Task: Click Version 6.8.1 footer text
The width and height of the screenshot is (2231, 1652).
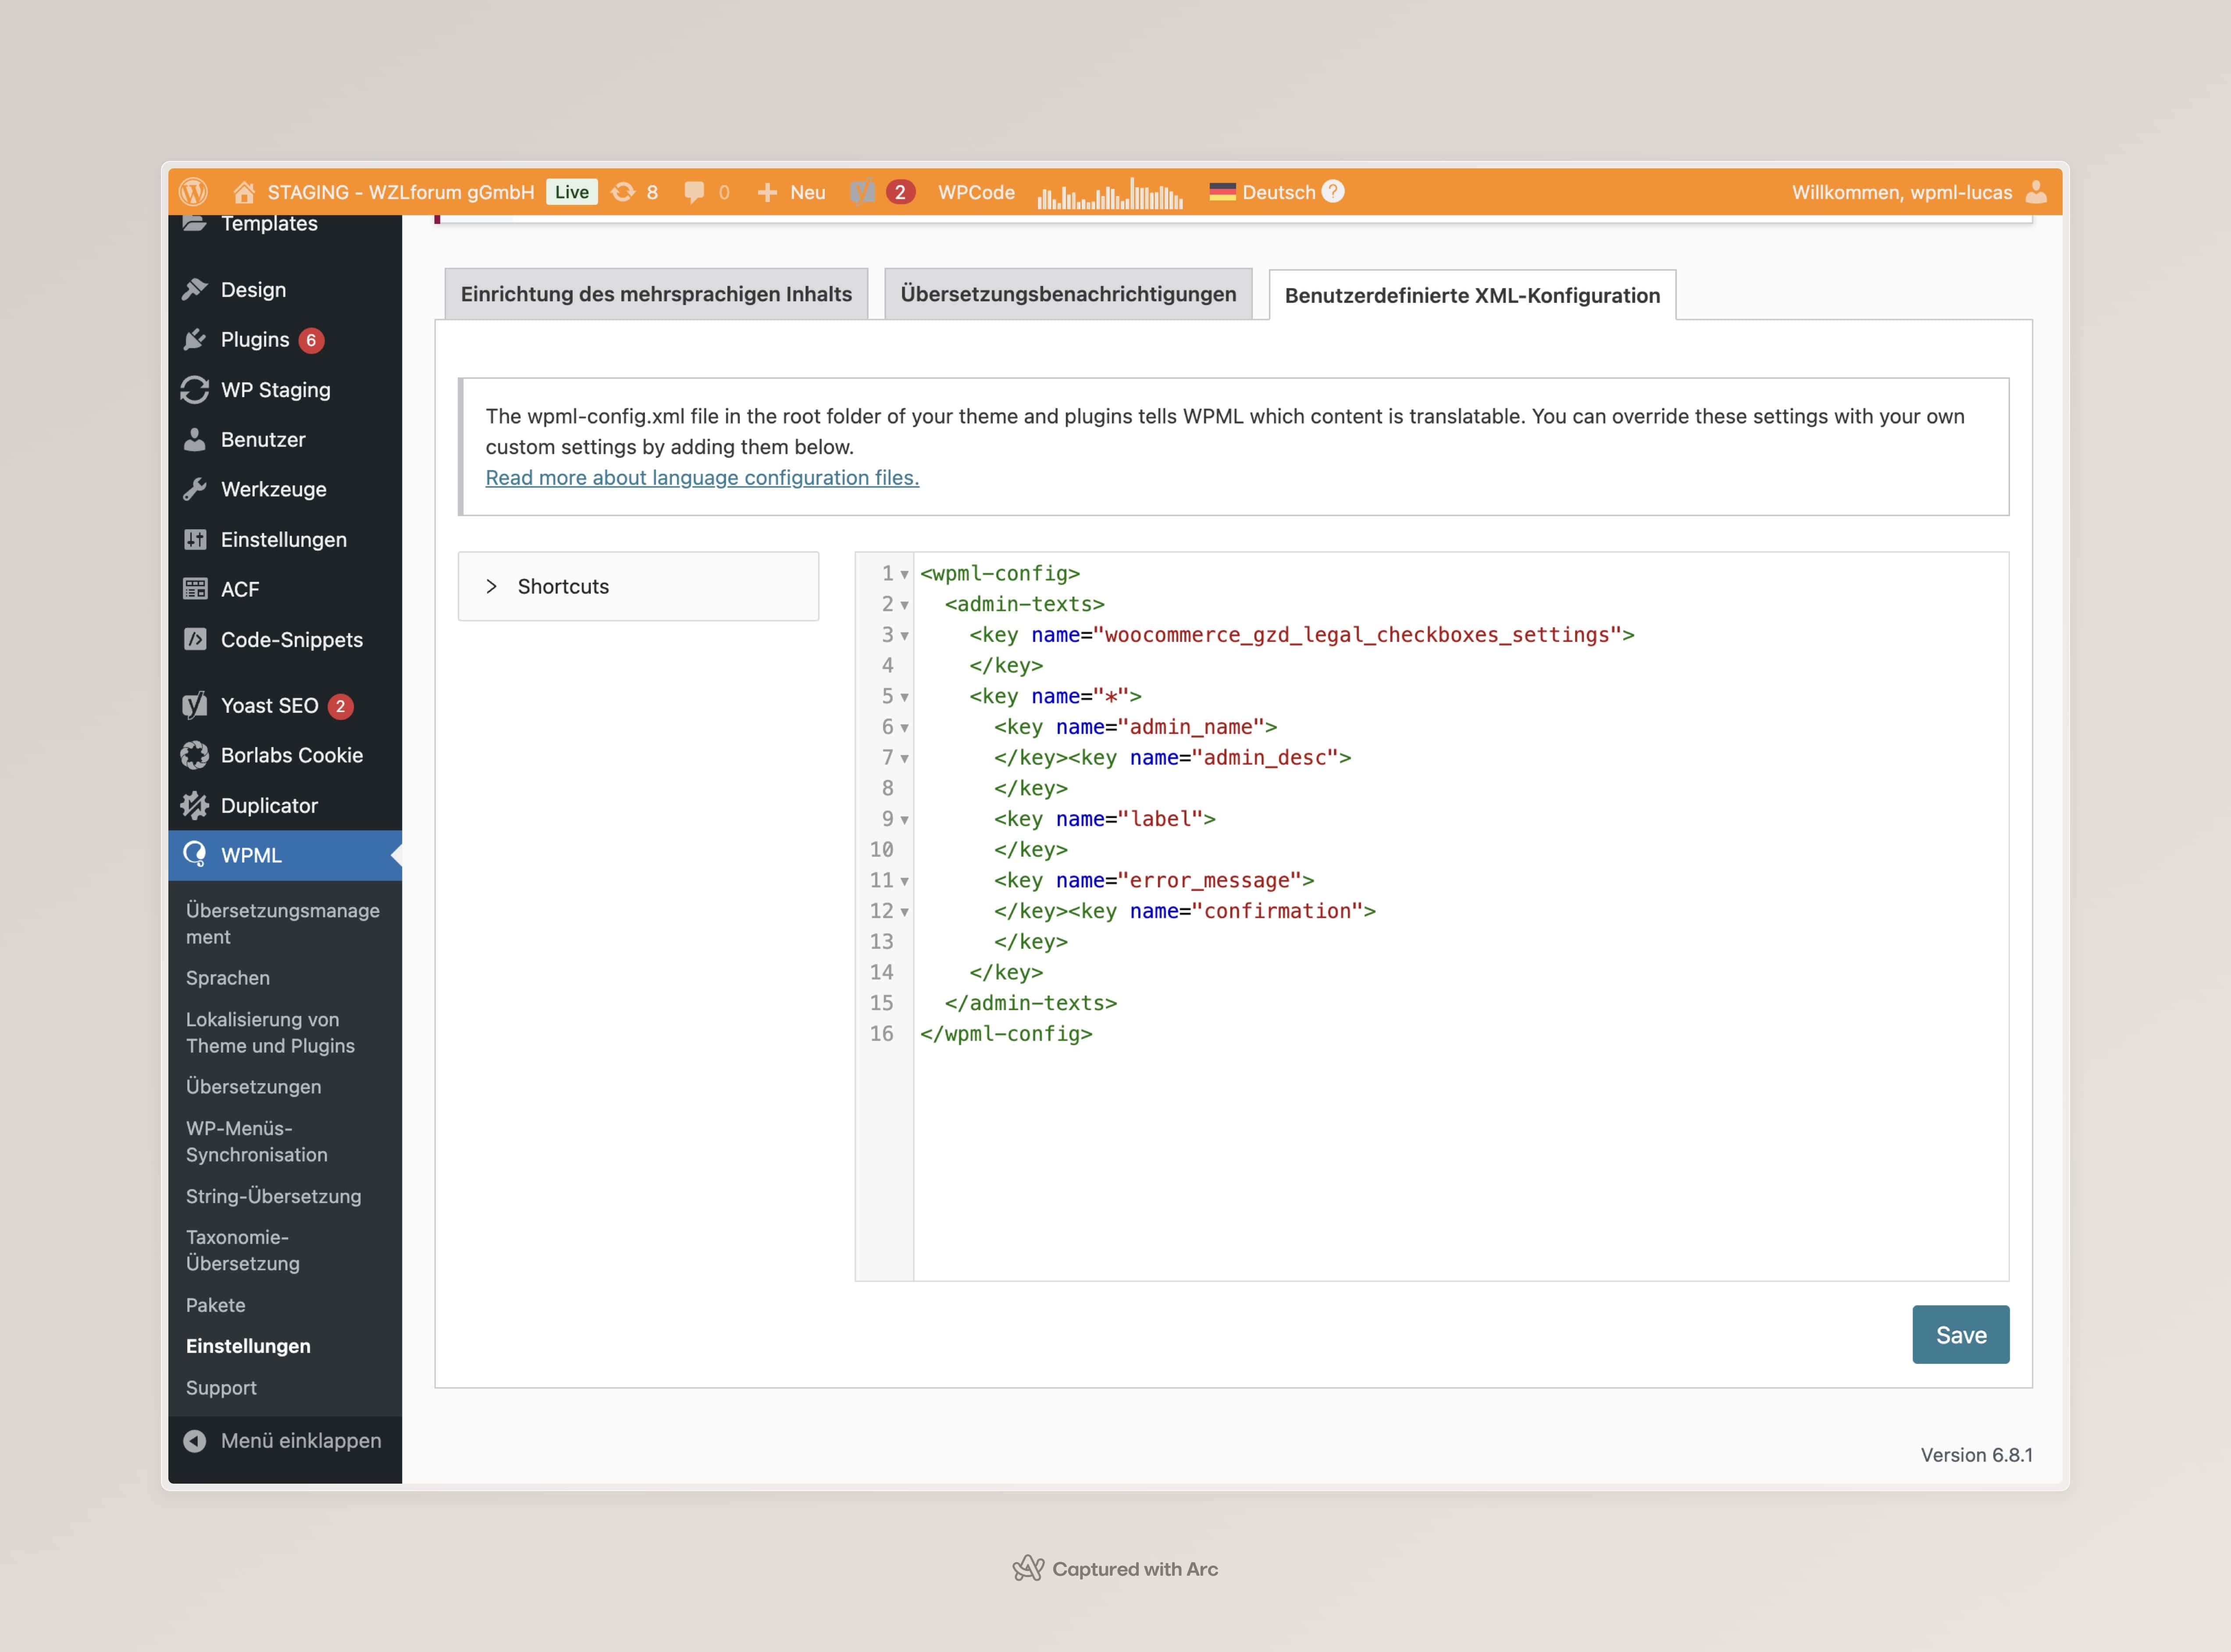Action: point(1976,1455)
